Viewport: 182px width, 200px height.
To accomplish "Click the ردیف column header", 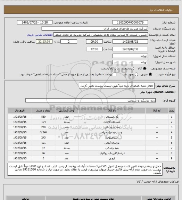I will click(172, 111).
